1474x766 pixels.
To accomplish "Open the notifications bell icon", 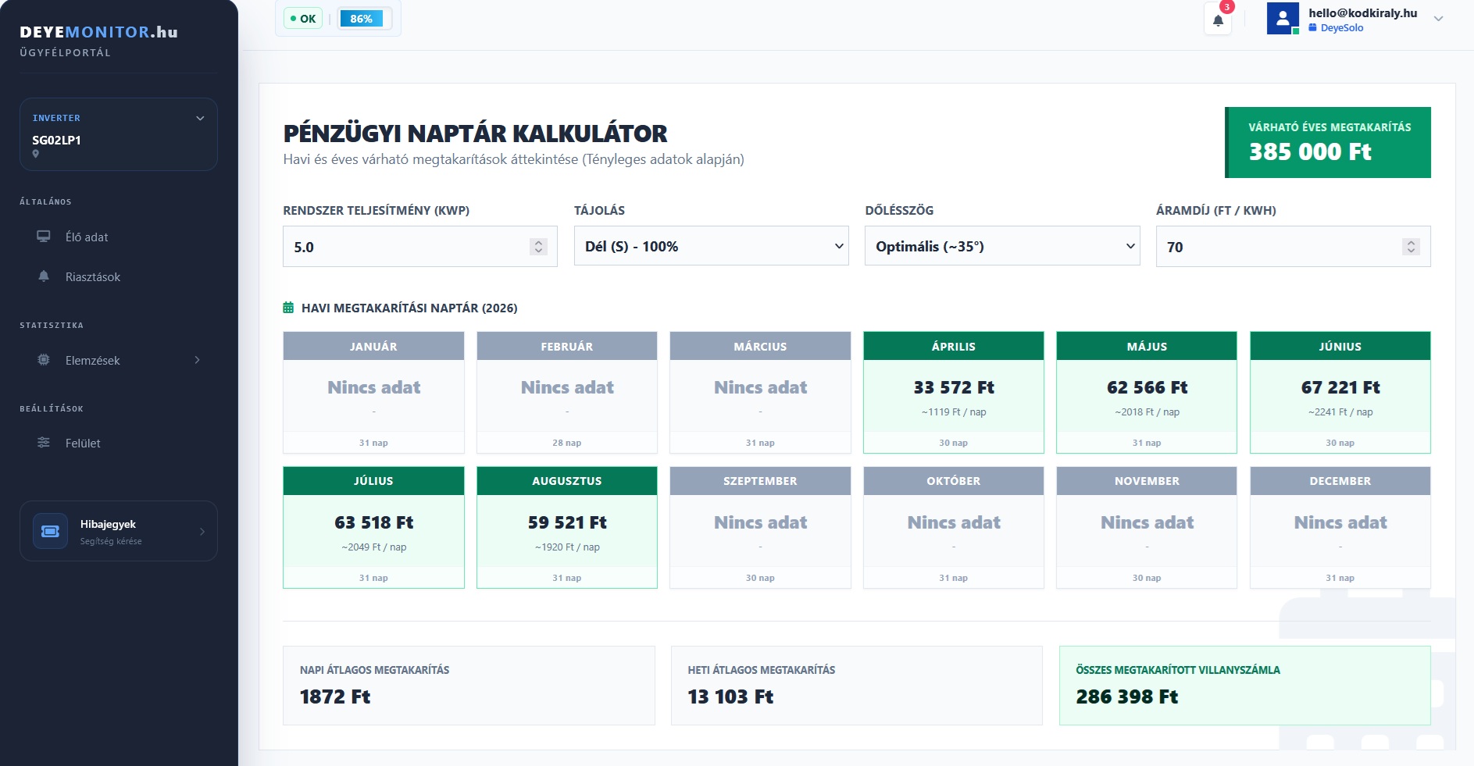I will click(x=1218, y=20).
